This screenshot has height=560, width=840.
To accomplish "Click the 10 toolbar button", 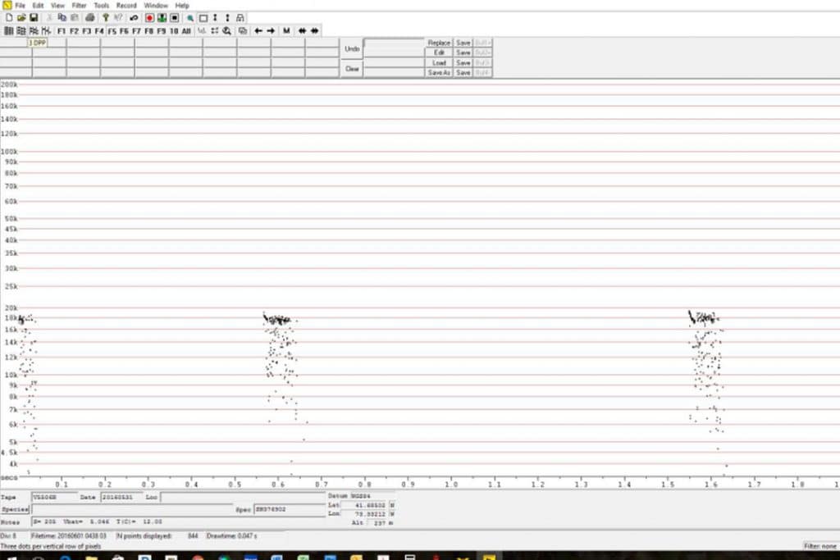I will 174,31.
